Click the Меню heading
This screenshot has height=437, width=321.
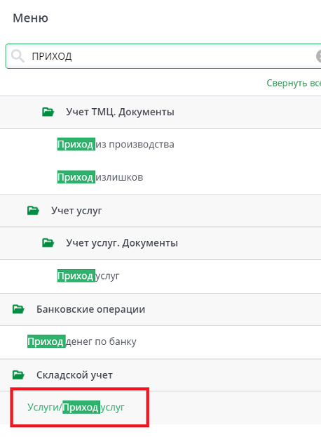click(31, 18)
